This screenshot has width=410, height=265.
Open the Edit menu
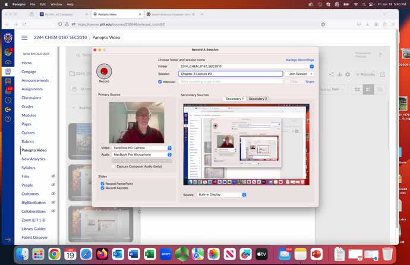[x=43, y=4]
